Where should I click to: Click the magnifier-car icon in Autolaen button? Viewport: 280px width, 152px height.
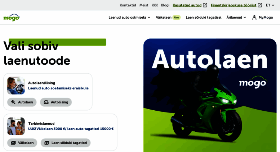pos(13,102)
